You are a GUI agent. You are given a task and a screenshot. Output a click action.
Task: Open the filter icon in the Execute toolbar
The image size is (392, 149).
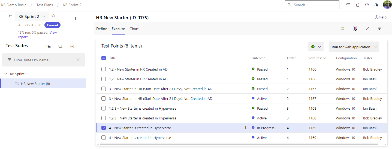[x=379, y=29]
